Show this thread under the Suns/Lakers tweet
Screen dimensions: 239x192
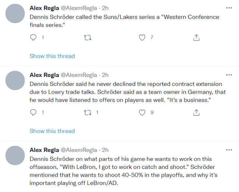(x=52, y=56)
